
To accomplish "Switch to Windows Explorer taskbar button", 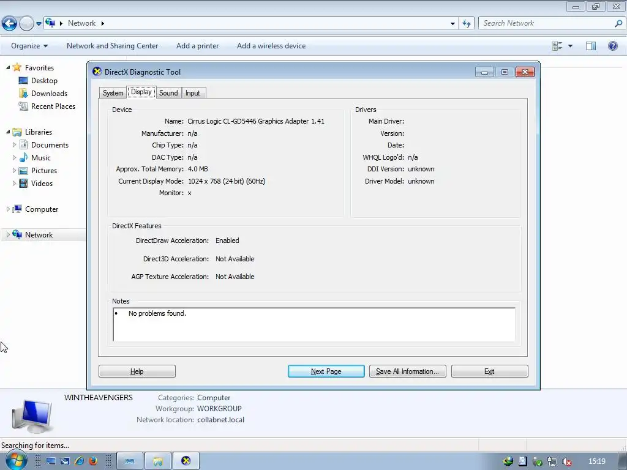I will [x=157, y=461].
